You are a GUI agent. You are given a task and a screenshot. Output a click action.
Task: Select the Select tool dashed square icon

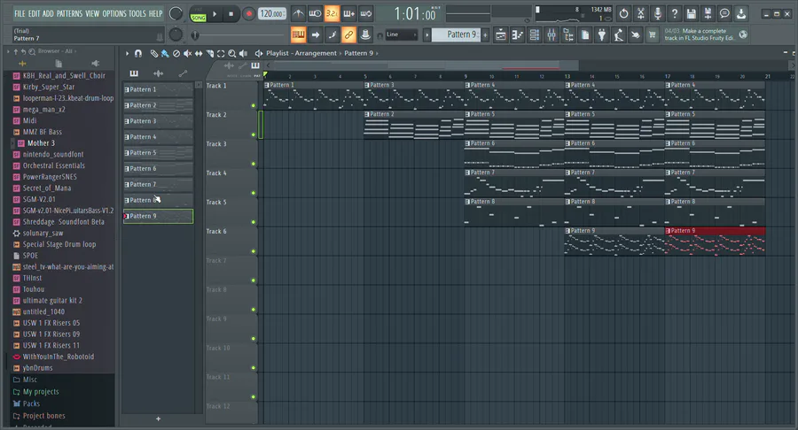pyautogui.click(x=221, y=53)
